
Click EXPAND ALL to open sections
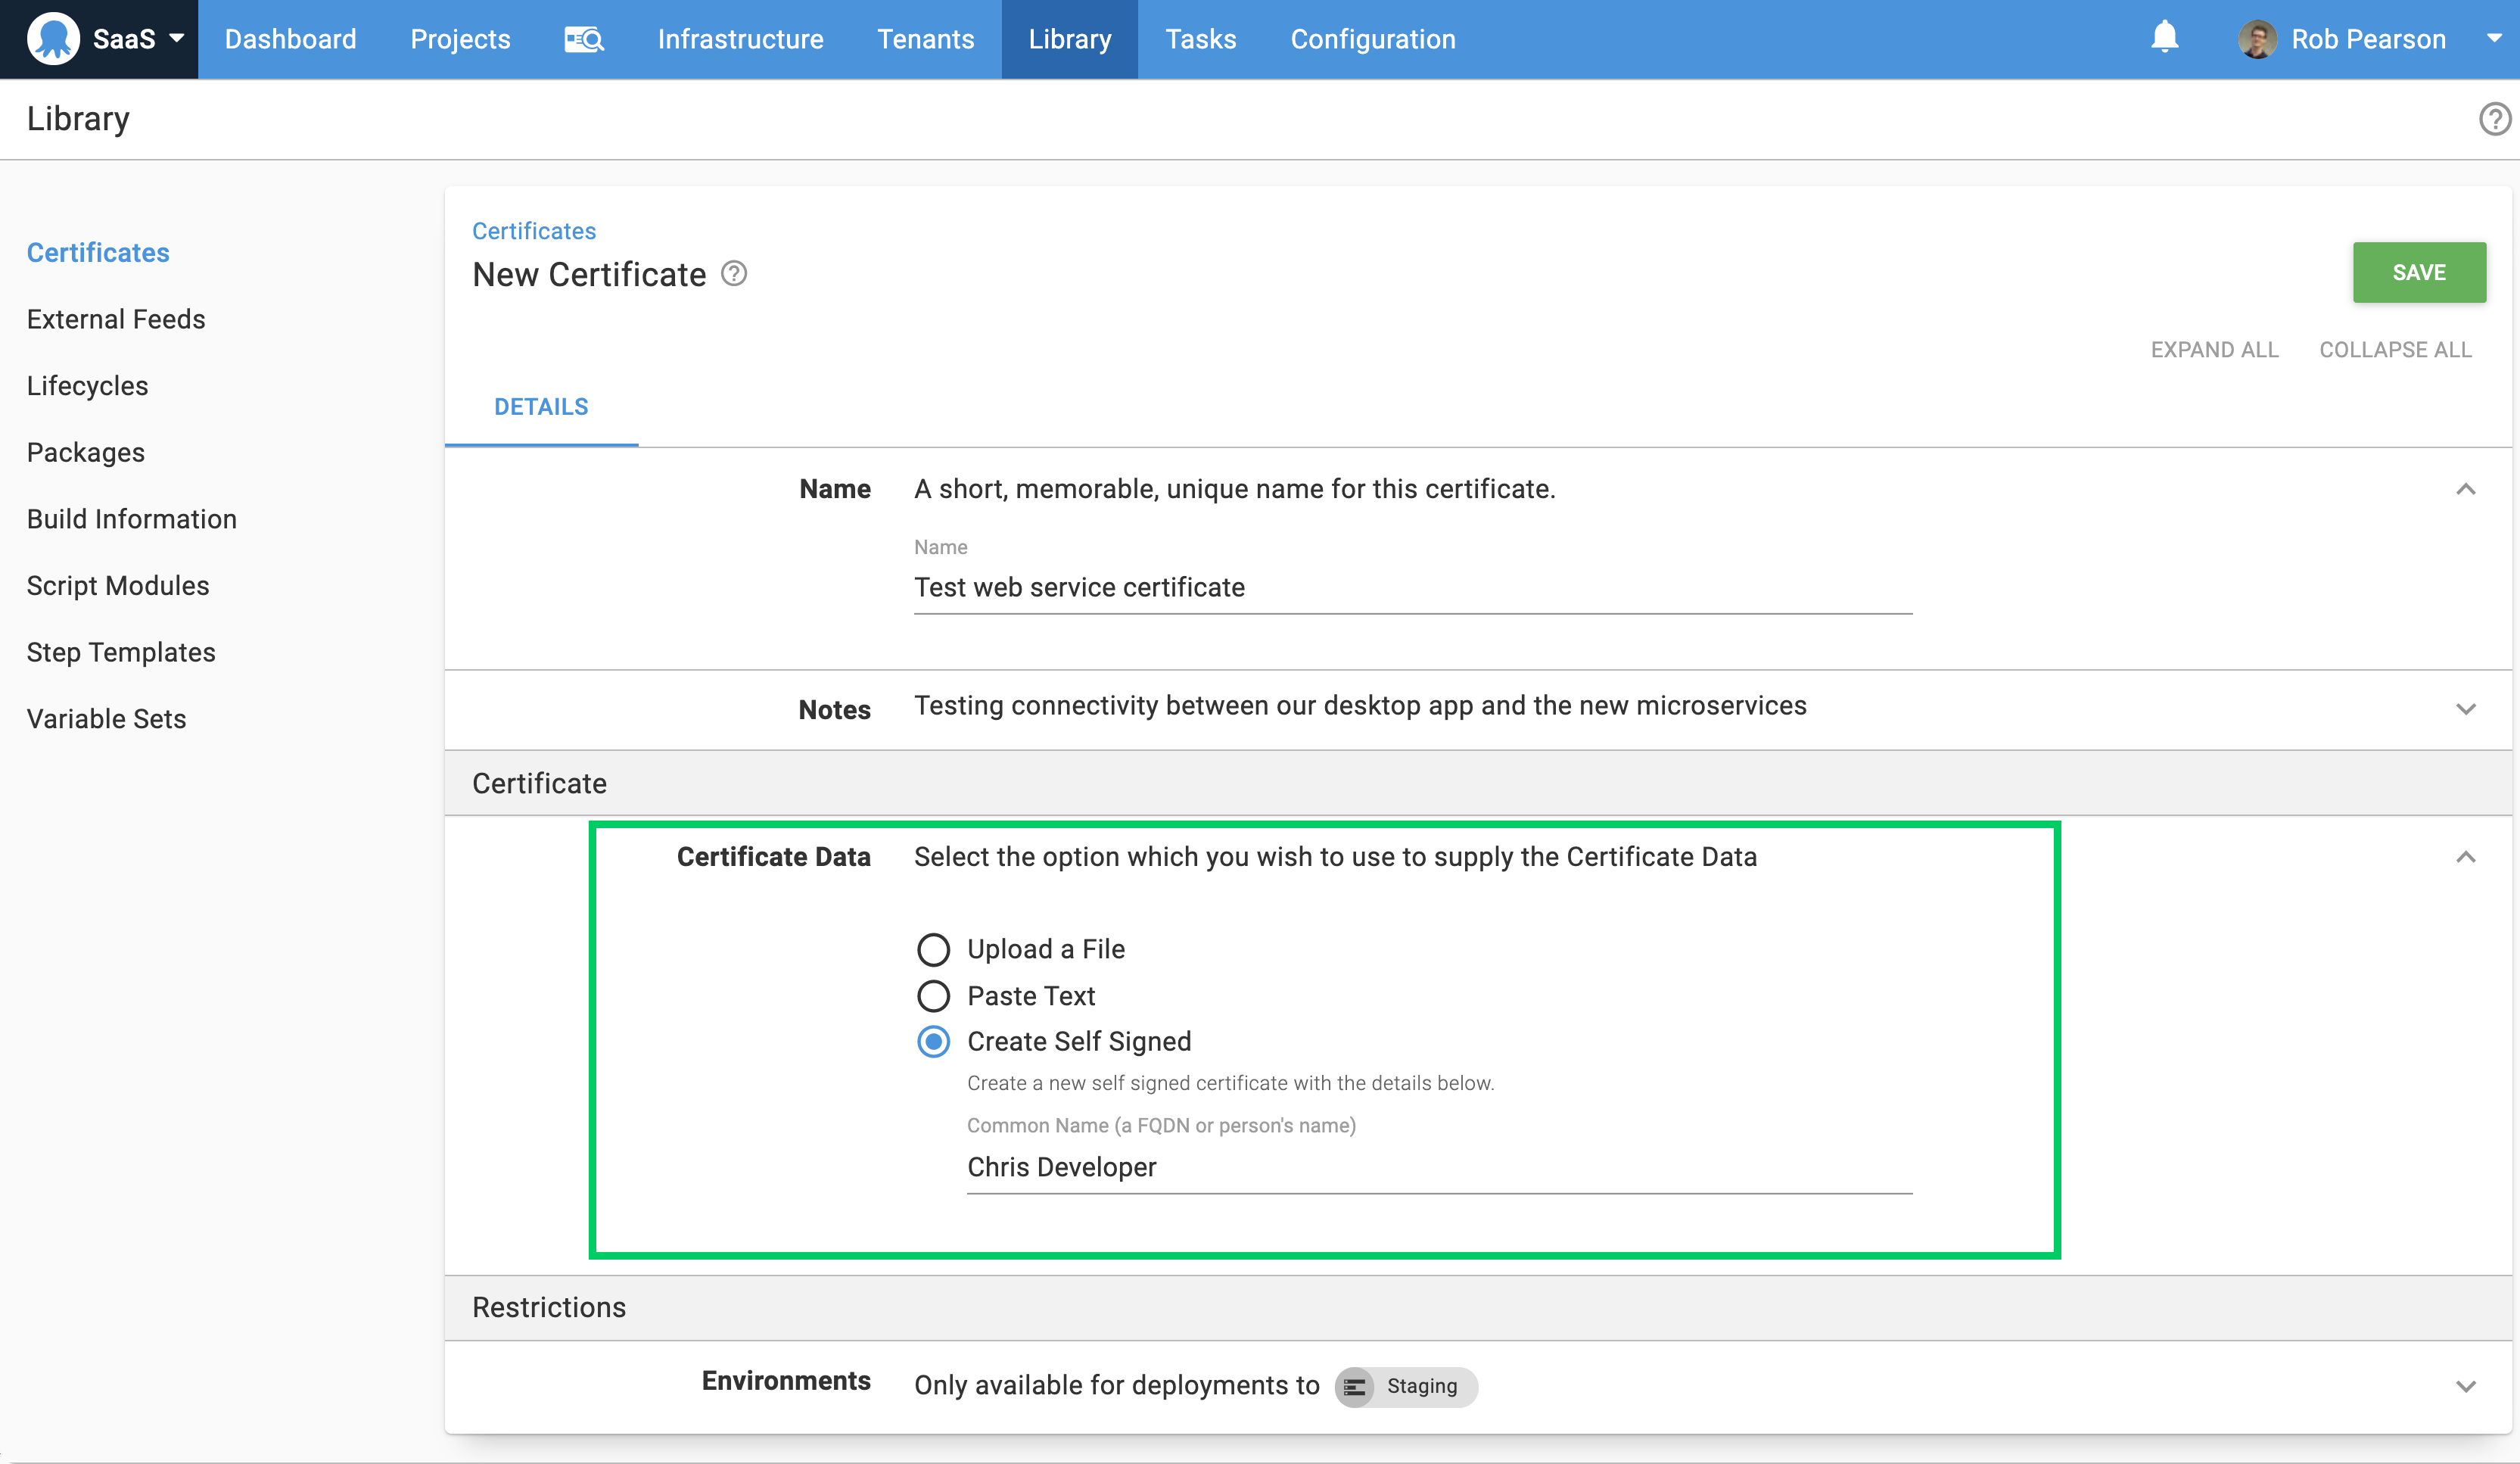click(x=2215, y=349)
